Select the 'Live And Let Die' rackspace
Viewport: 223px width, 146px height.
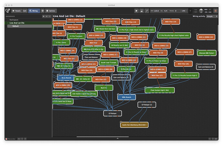[28, 23]
